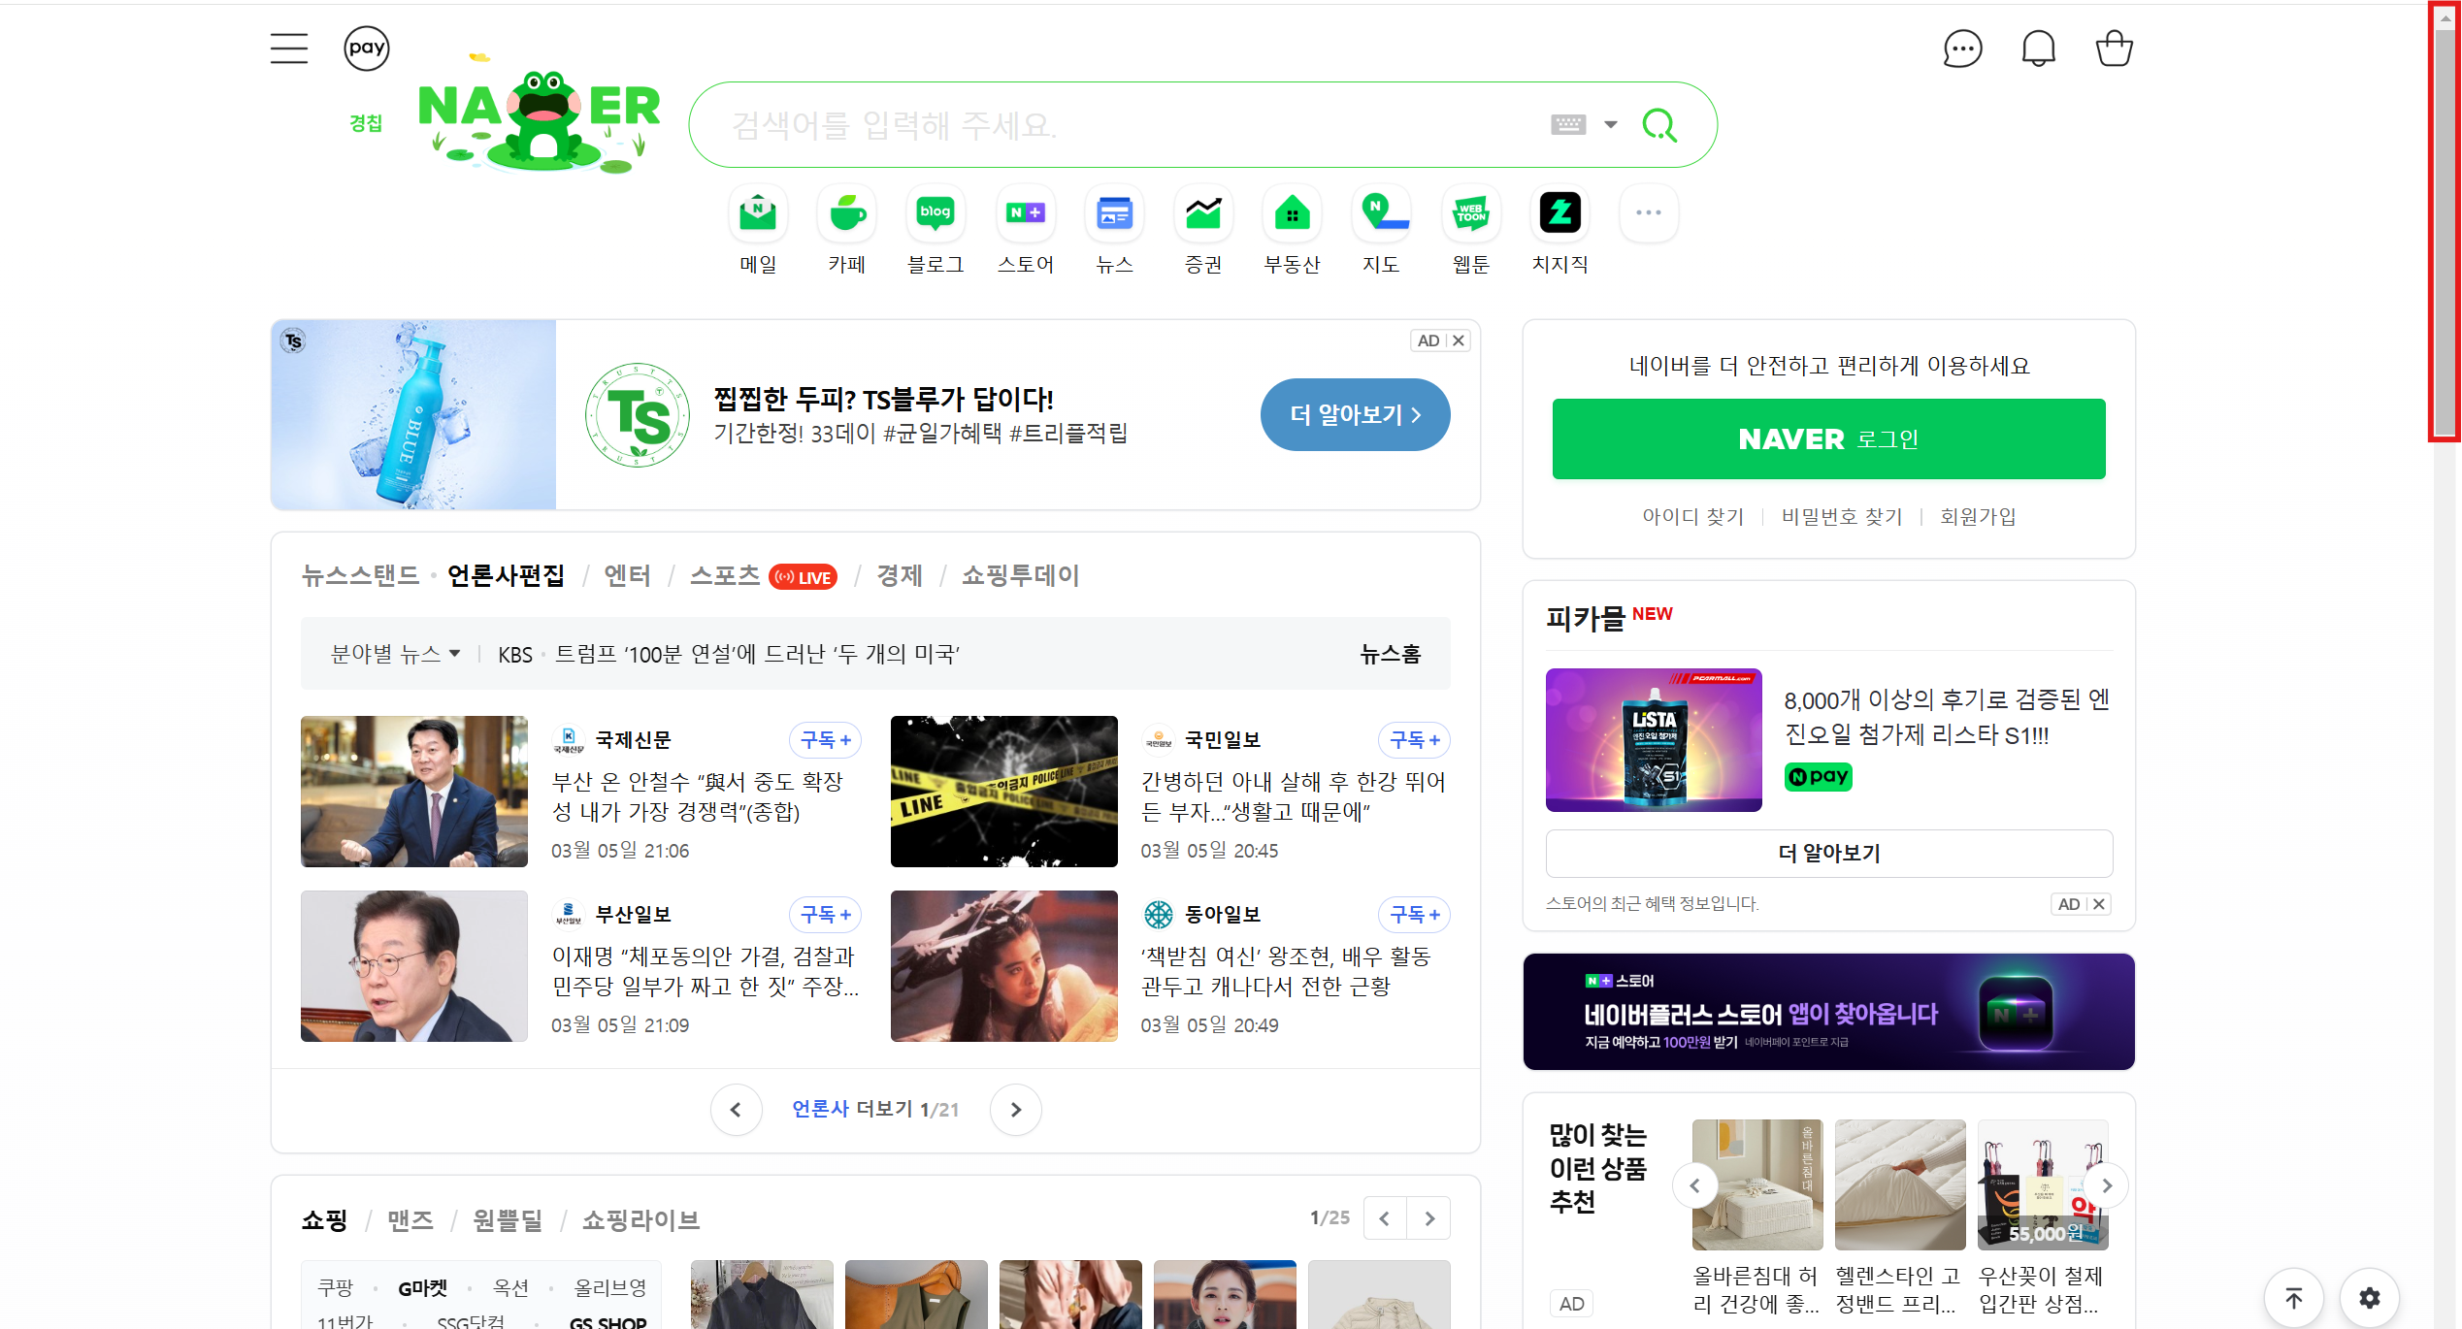Open the 스토어 store shortcut icon
Screen dimensions: 2462x1329
tap(1026, 213)
